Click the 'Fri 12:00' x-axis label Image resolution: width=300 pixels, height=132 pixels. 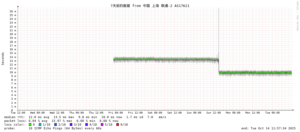coord(135,113)
